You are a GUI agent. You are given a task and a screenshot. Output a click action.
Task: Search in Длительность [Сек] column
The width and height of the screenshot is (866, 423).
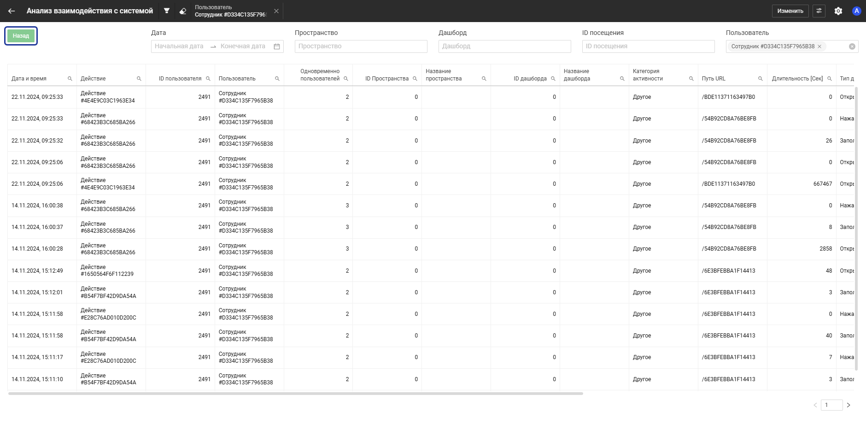(830, 79)
